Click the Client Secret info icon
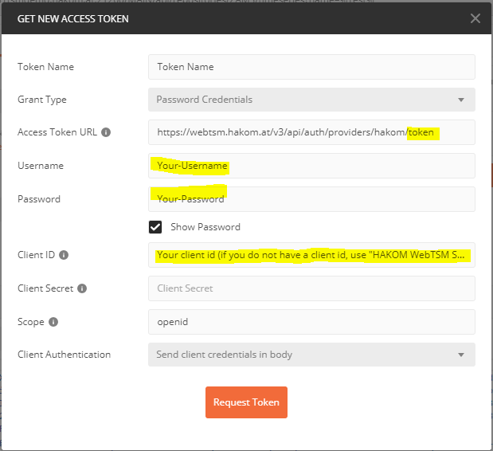This screenshot has height=451, width=493. [x=82, y=288]
